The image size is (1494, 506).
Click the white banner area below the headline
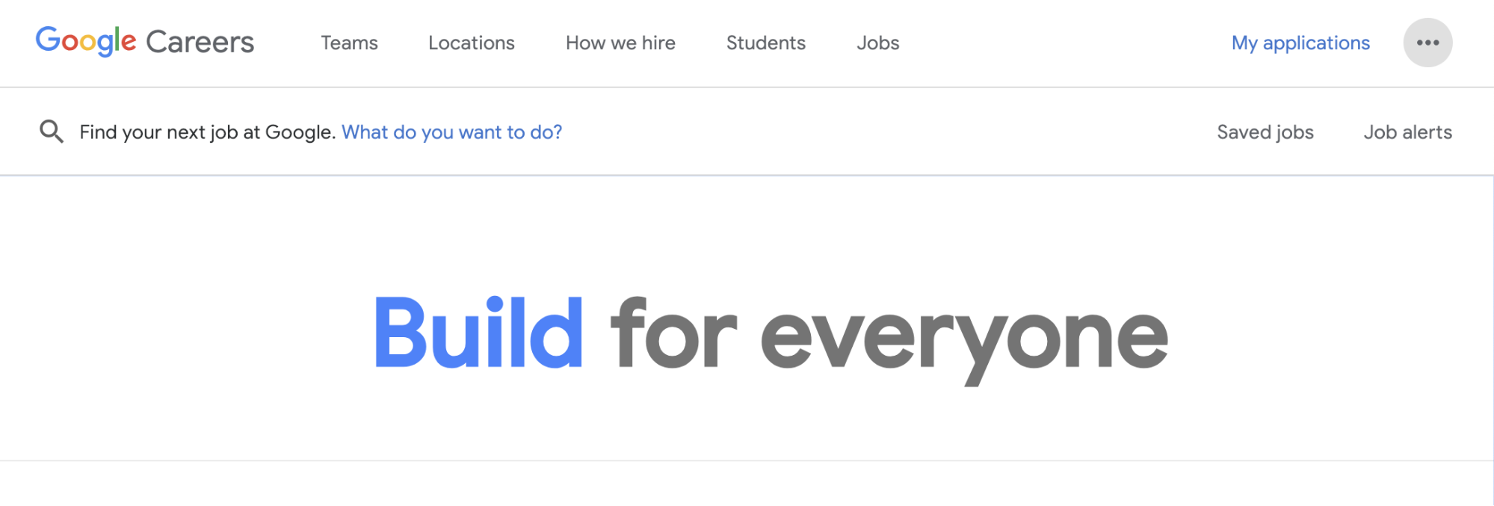747,426
